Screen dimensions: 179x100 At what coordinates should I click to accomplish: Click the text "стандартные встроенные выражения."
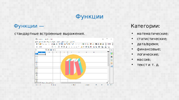tap(50, 34)
